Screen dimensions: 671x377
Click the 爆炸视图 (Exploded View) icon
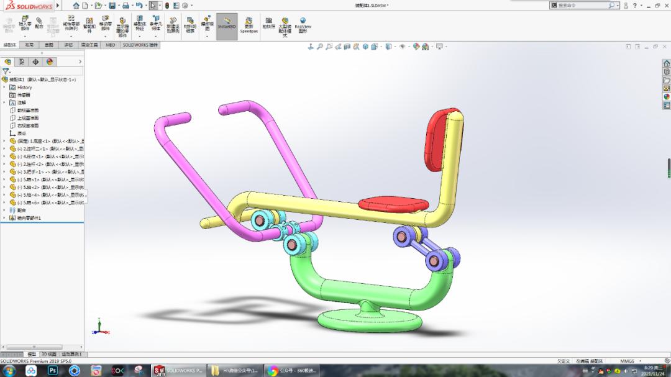click(206, 24)
